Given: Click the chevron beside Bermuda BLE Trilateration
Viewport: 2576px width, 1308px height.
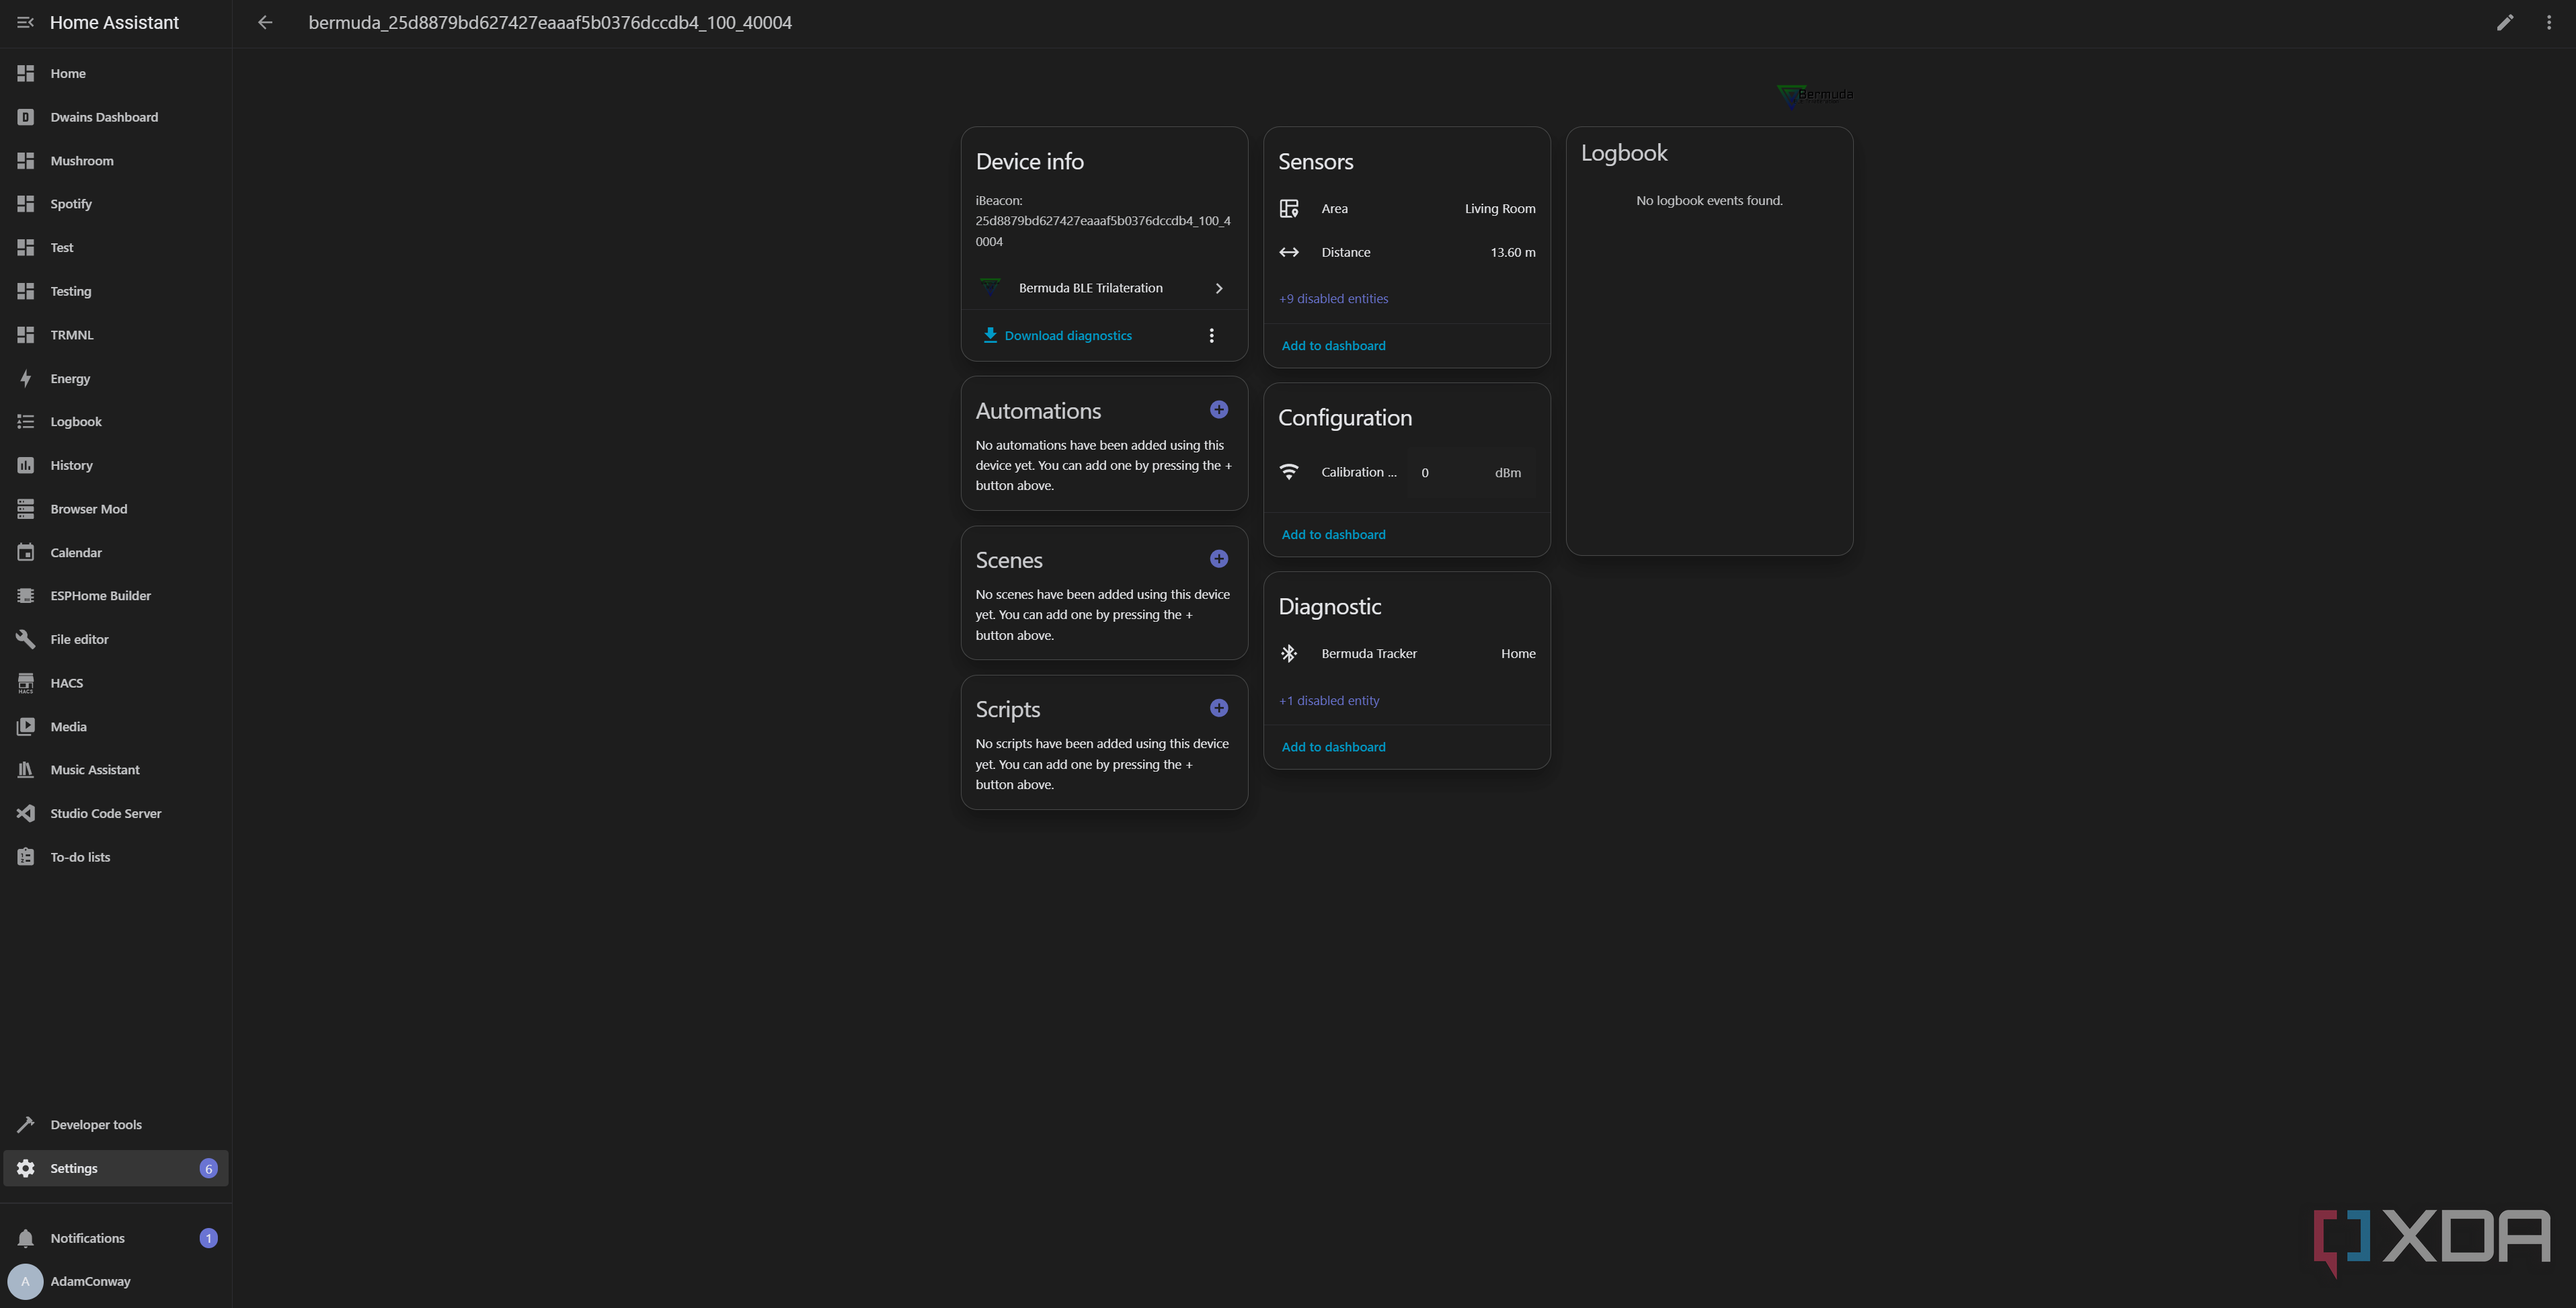Looking at the screenshot, I should (1218, 288).
